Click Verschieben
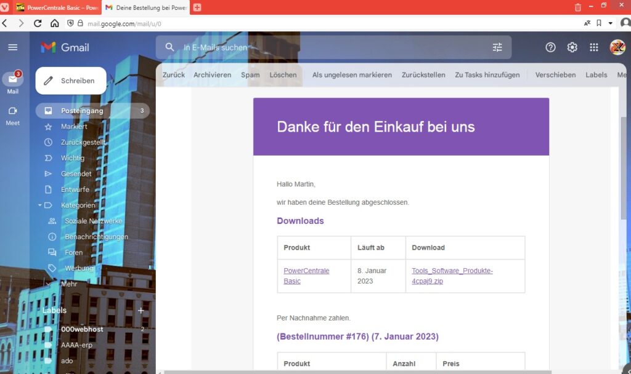Image resolution: width=631 pixels, height=374 pixels. coord(555,74)
